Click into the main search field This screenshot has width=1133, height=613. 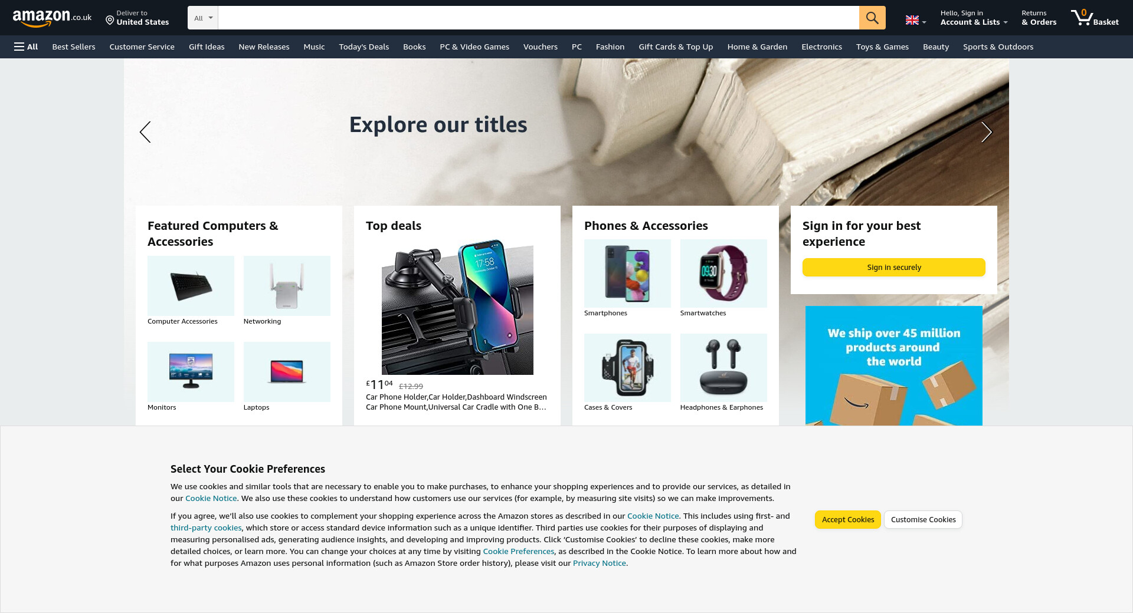pyautogui.click(x=538, y=18)
